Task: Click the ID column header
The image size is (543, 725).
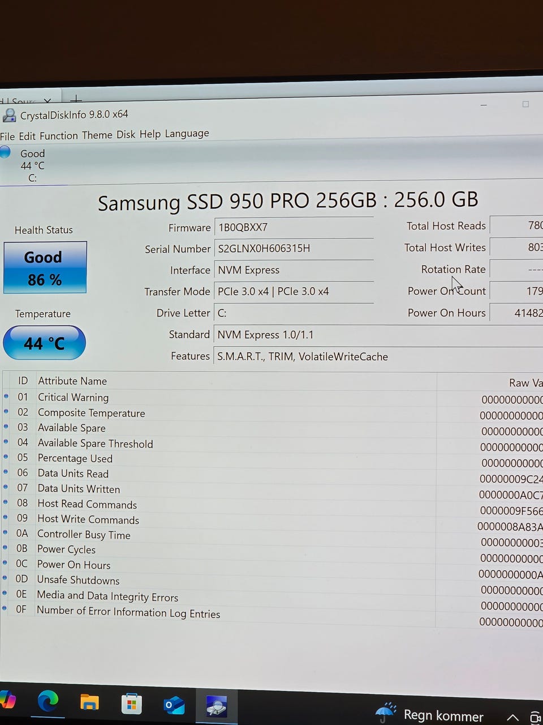Action: pos(23,381)
